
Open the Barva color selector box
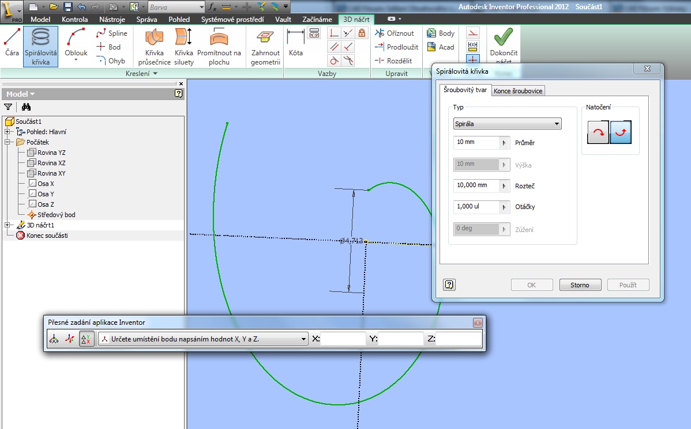176,7
